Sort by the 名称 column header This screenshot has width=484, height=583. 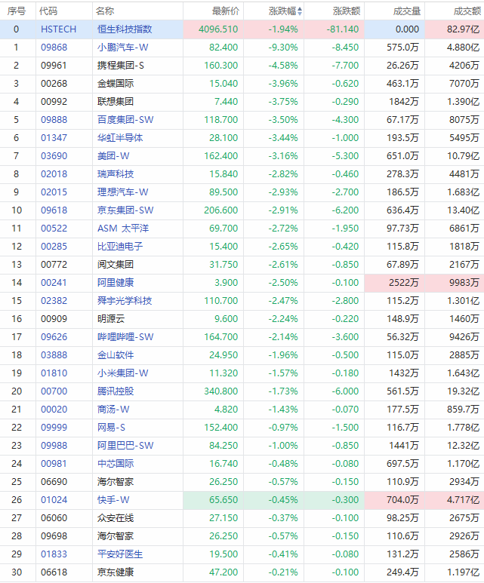click(x=105, y=11)
